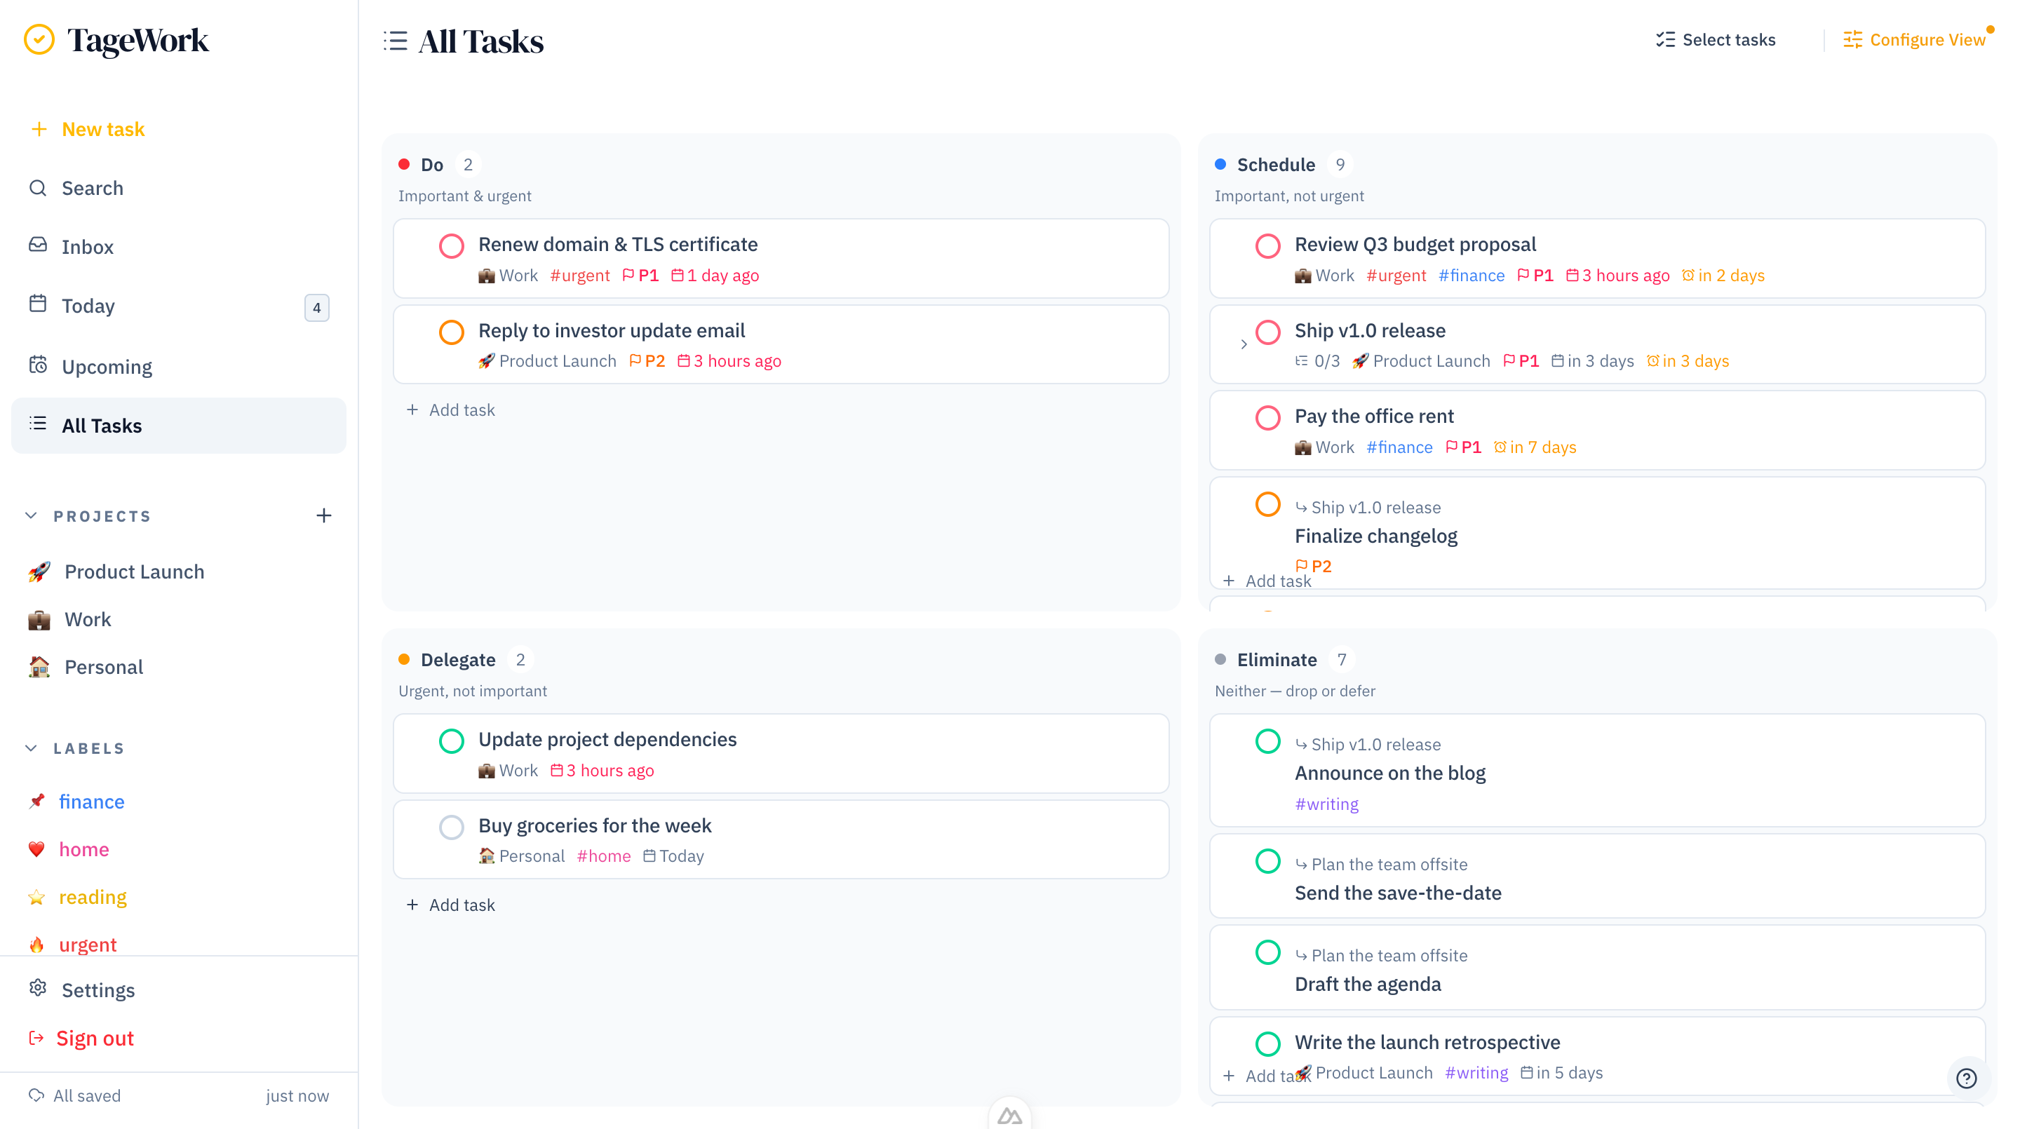Mark Review Q3 budget proposal as done
The height and width of the screenshot is (1129, 2020).
click(x=1268, y=246)
